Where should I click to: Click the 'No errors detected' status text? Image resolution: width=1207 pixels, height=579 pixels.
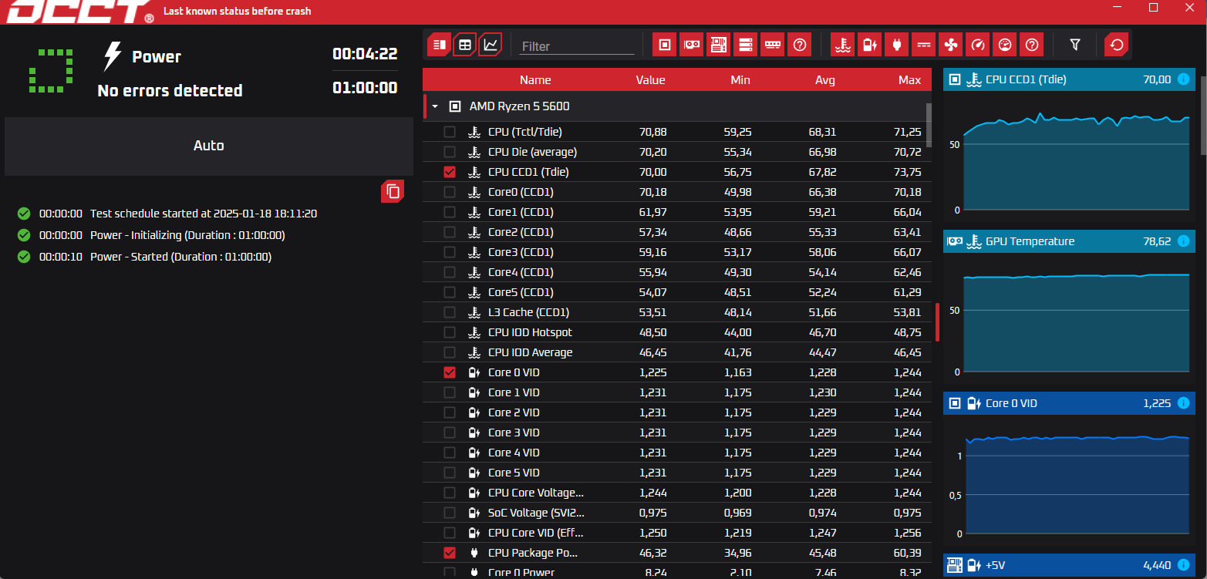click(x=170, y=91)
